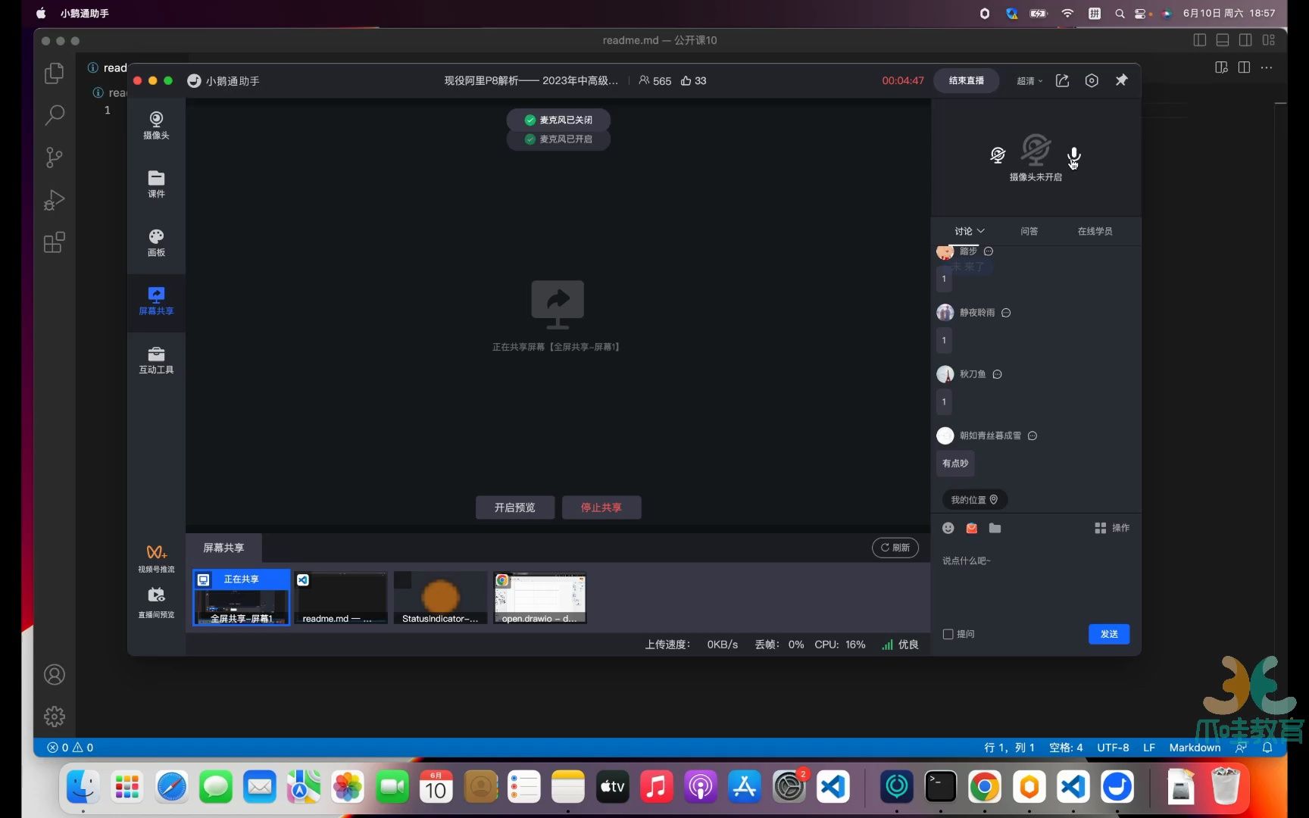Toggle VS Code secondary side bar layout icon
1309x818 pixels.
pyautogui.click(x=1245, y=40)
